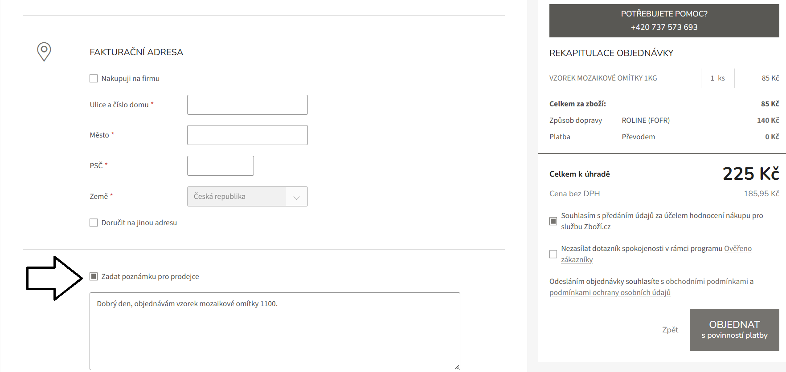
Task: Click the phone number +420 737 573 693
Action: tap(664, 27)
